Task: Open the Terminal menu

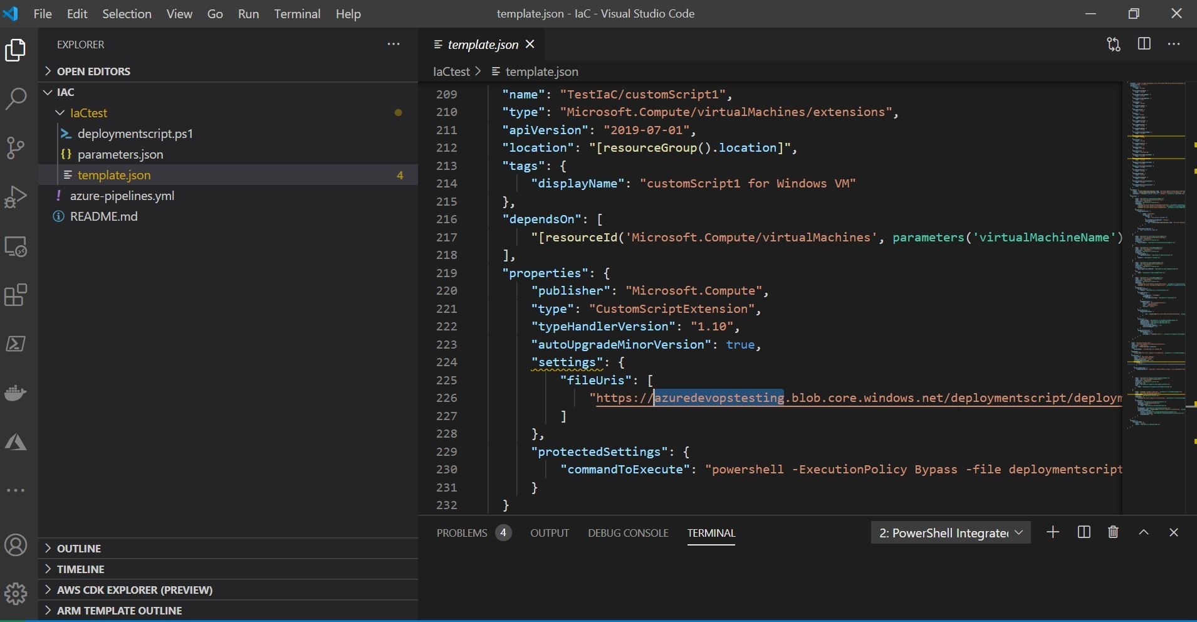Action: point(297,14)
